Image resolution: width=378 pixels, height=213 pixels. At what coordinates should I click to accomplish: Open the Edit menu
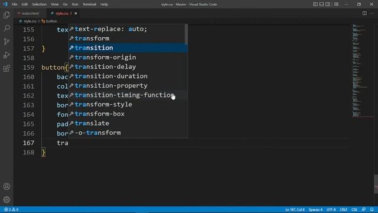[x=24, y=4]
